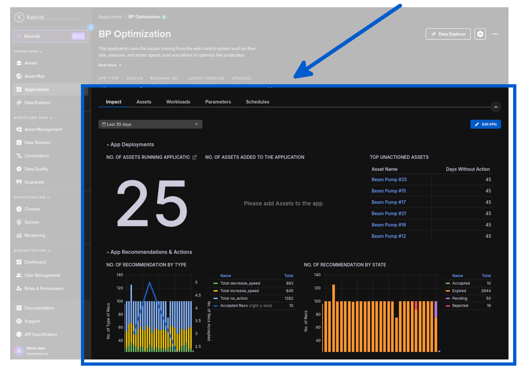
Task: Click the Data Quality icon in sidebar
Action: (x=19, y=169)
